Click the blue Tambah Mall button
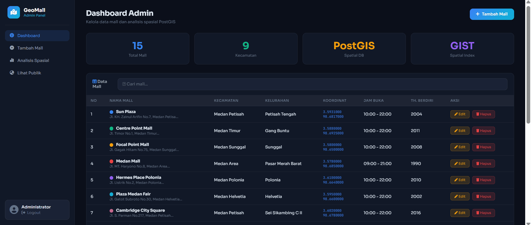 pos(492,14)
